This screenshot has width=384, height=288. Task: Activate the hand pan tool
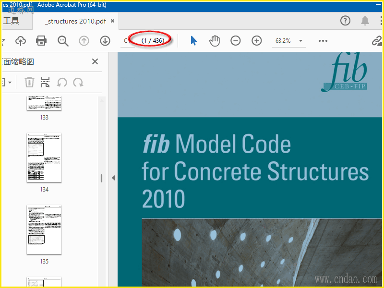click(215, 41)
